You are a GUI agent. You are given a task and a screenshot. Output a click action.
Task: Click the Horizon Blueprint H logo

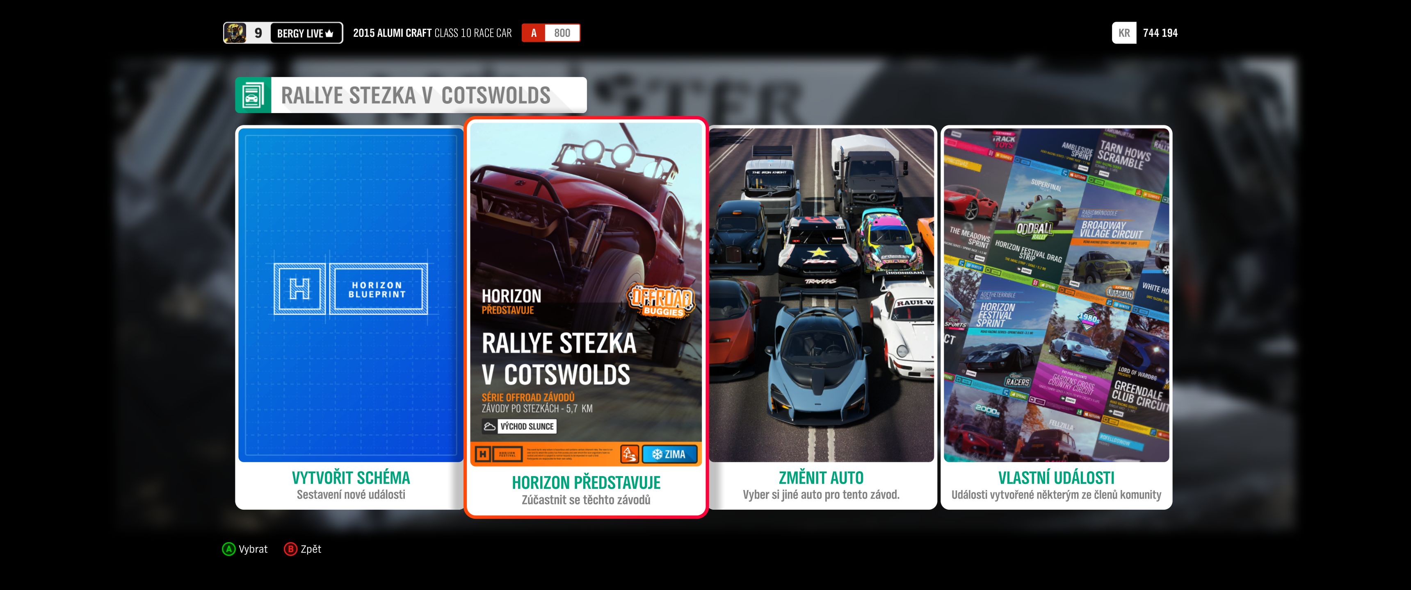pos(299,288)
